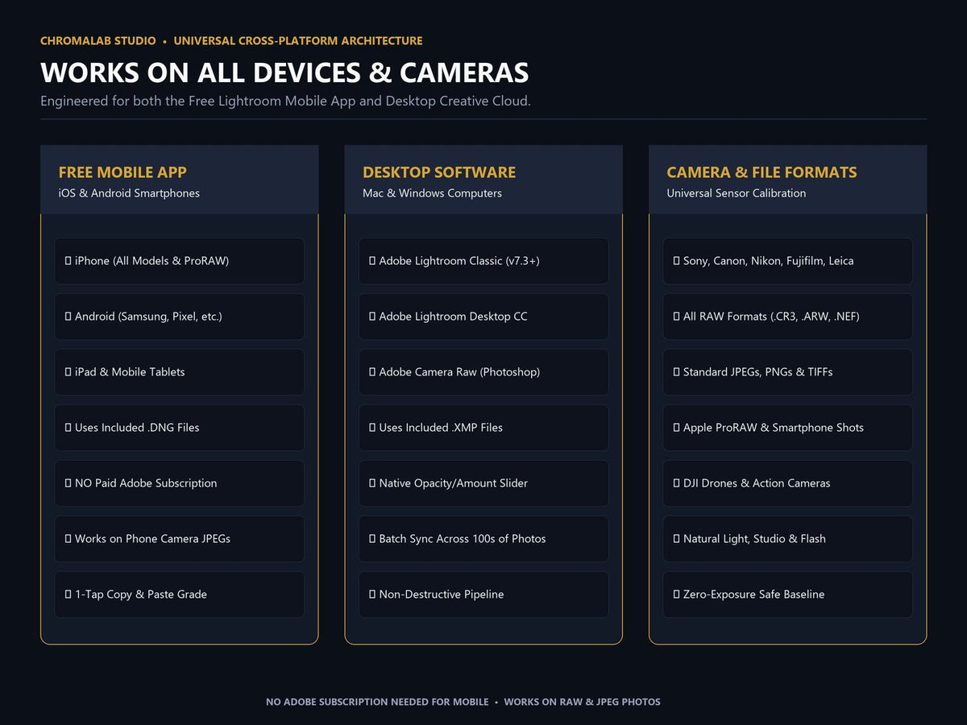Choose Adobe Camera Raw (Photoshop) item

coord(483,372)
